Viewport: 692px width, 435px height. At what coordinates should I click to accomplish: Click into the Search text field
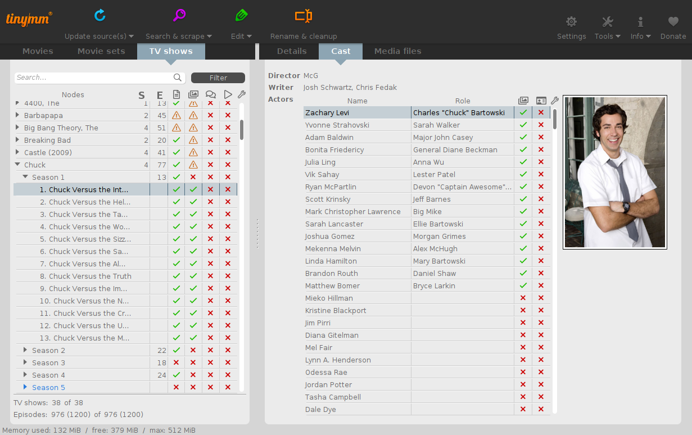pos(94,78)
